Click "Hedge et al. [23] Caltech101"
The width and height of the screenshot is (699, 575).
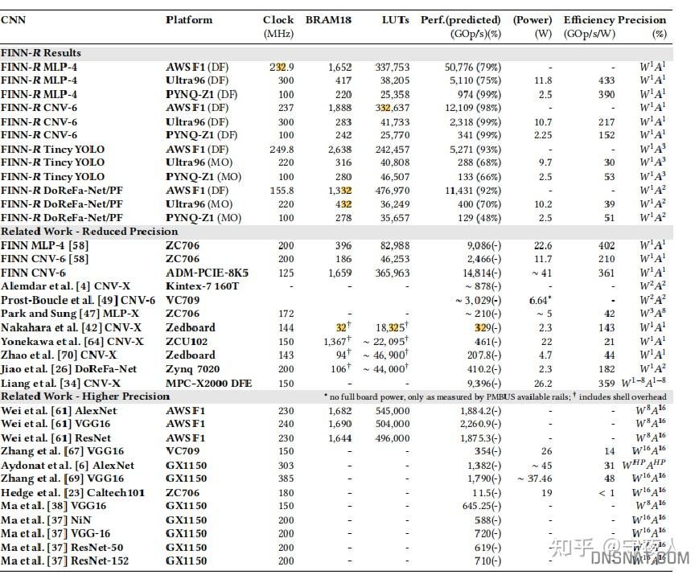coord(72,493)
